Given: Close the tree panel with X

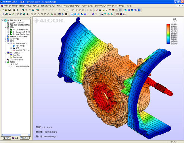Looking at the screenshot, I should pos(30,18).
